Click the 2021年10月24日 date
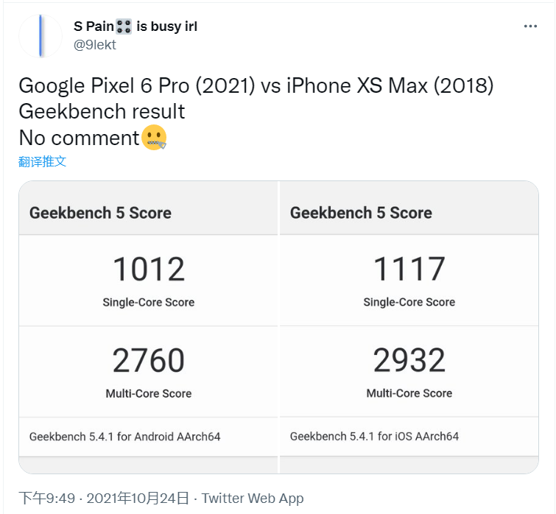This screenshot has width=556, height=514. [138, 499]
